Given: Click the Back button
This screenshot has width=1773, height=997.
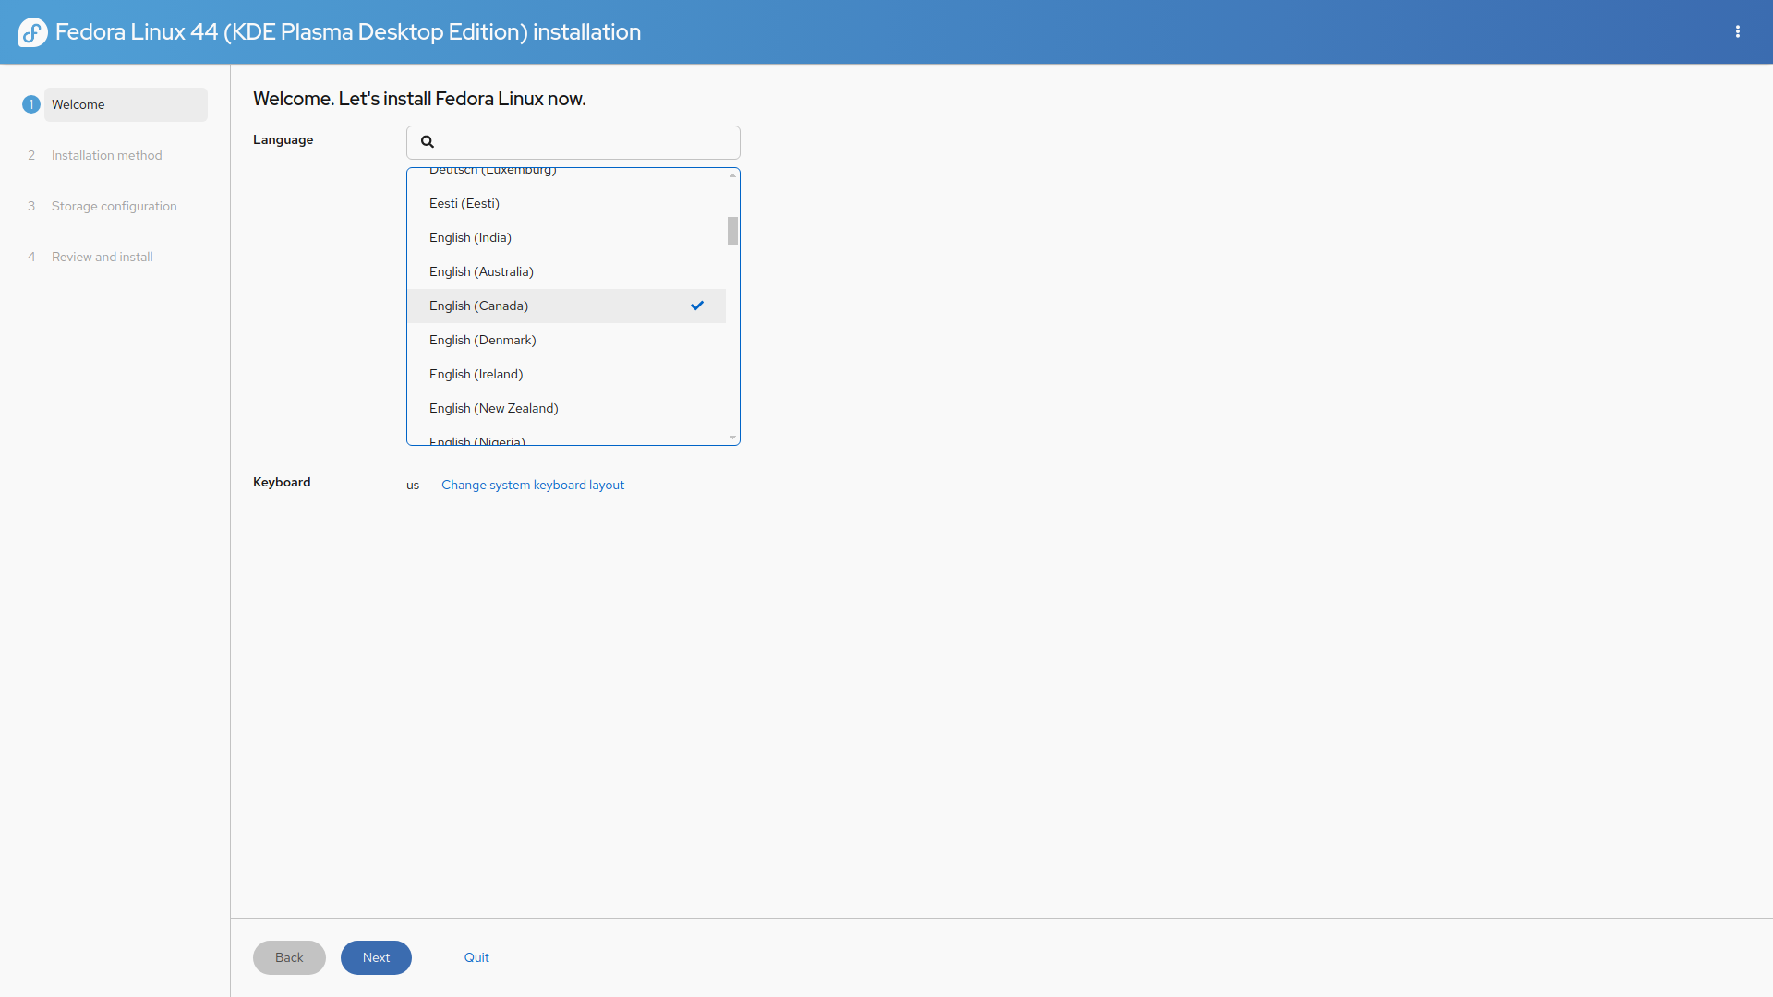Looking at the screenshot, I should point(289,957).
